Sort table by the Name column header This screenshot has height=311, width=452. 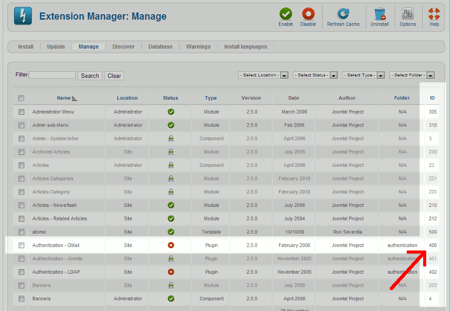[x=64, y=98]
